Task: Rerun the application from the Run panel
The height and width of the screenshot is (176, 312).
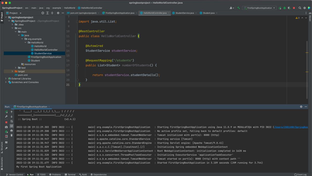Action: pos(6,112)
